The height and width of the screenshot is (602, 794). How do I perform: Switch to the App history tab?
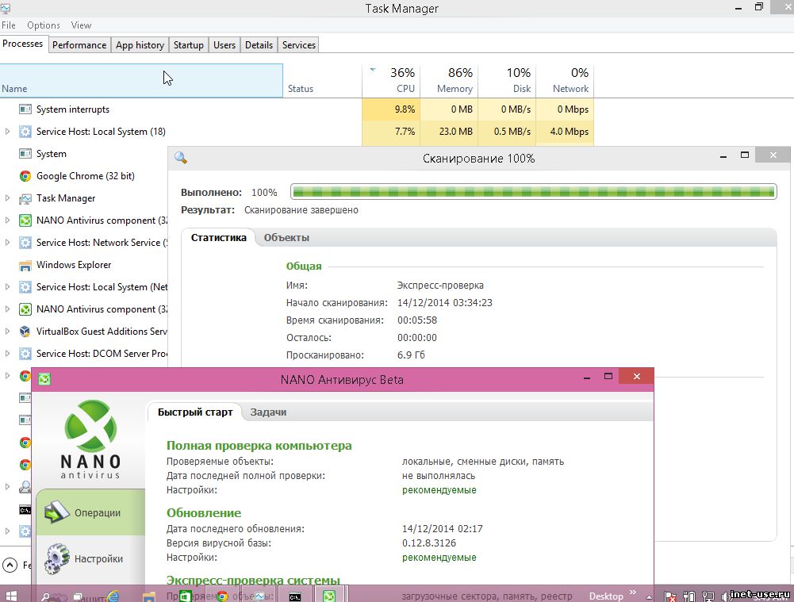[140, 45]
